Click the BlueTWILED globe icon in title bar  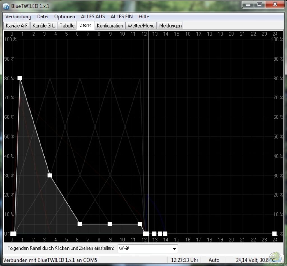(6, 6)
